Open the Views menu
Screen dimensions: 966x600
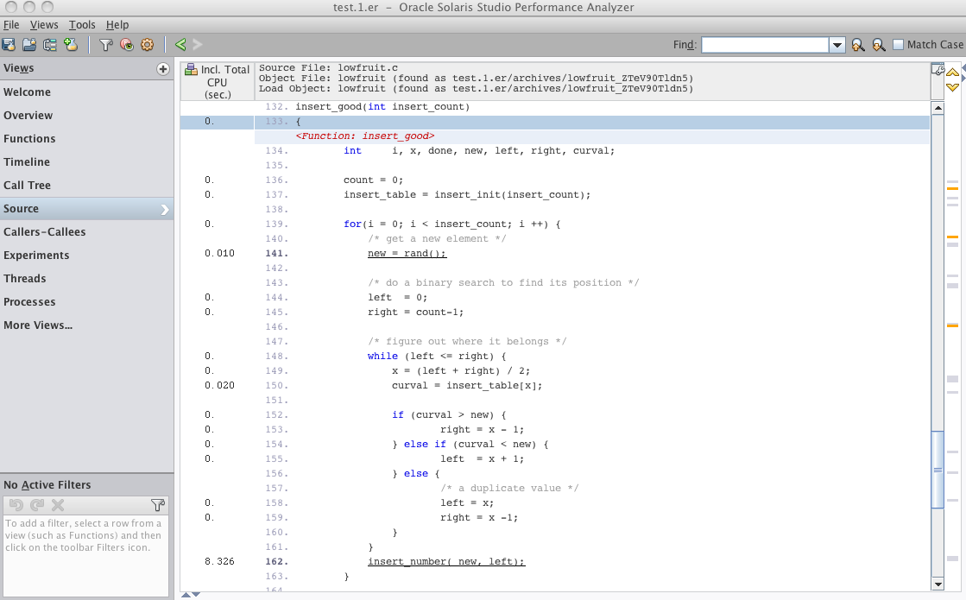click(44, 25)
